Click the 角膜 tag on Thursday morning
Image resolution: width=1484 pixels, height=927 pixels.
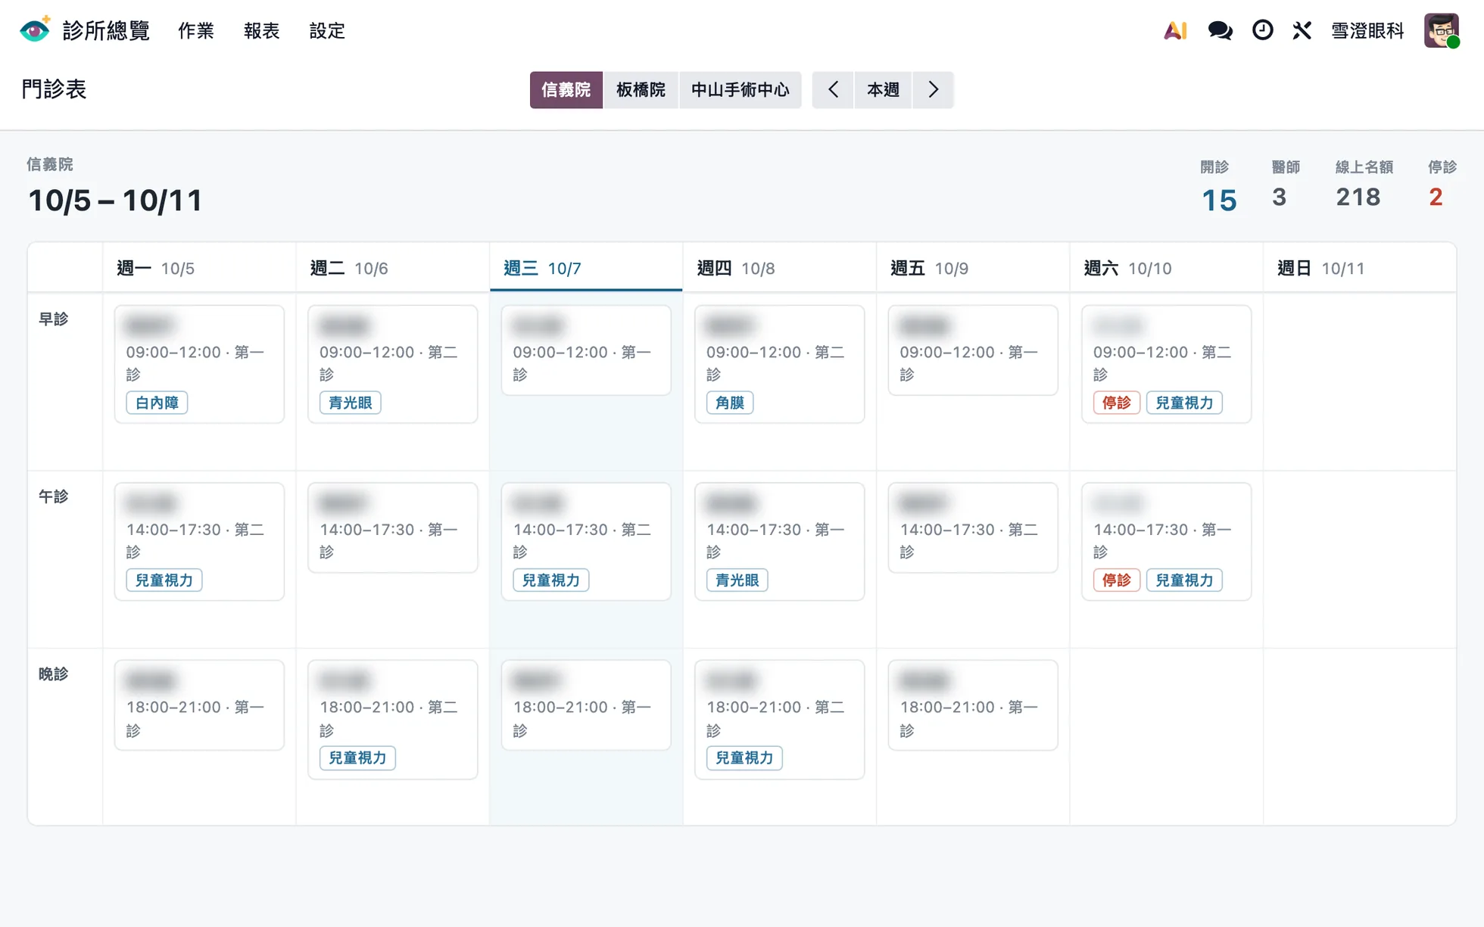click(730, 403)
